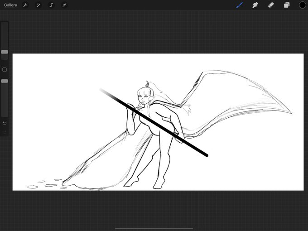Tap the canvas on the character's face
The image size is (308, 231).
144,99
